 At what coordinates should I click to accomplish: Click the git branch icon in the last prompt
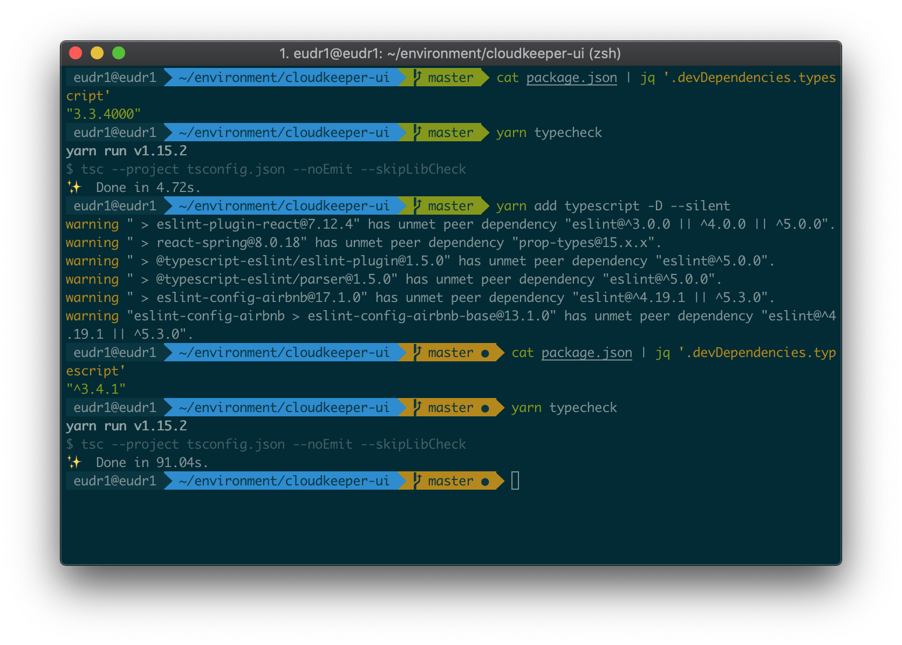[x=417, y=481]
